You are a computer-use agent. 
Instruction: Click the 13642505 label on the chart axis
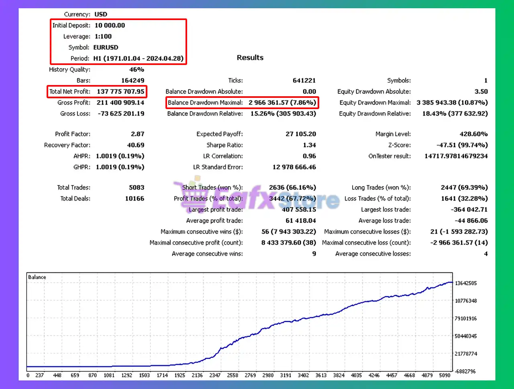[466, 283]
